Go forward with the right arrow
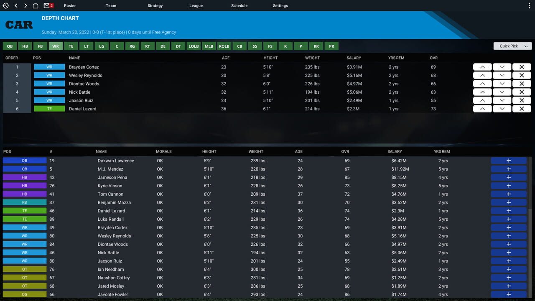The image size is (535, 301). pyautogui.click(x=25, y=6)
